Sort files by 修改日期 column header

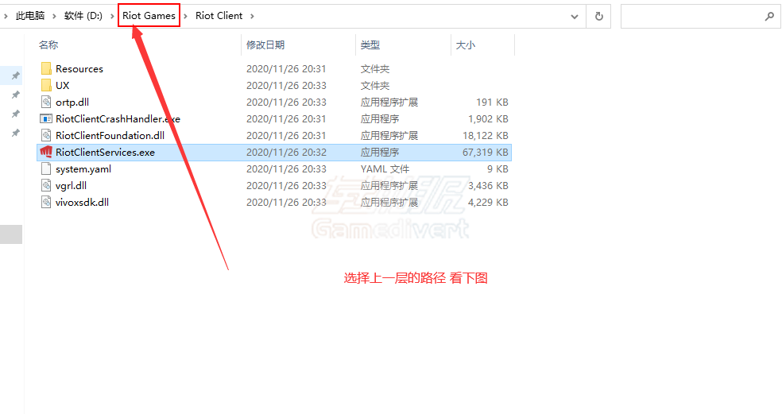coord(265,45)
